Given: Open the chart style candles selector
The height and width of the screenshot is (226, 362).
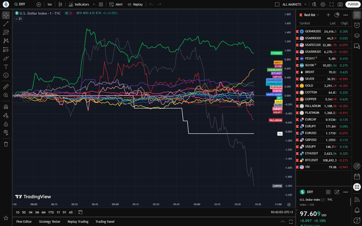Looking at the screenshot, I should point(61,5).
